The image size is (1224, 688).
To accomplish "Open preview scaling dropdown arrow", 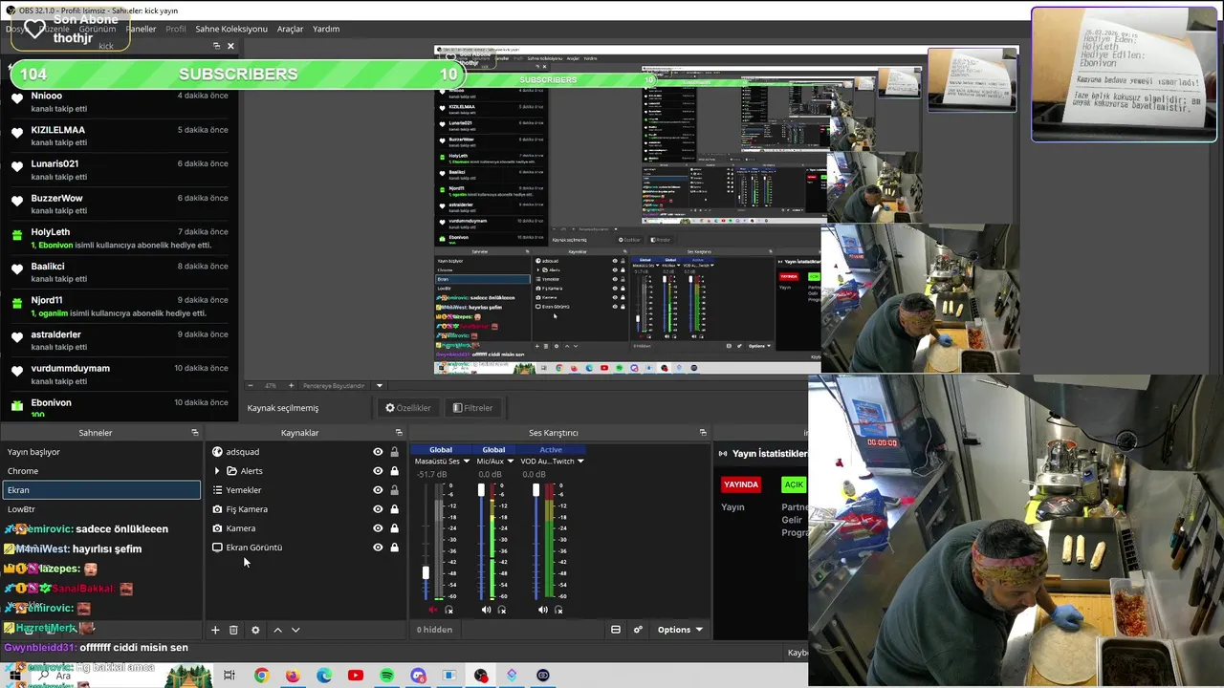I will 379,386.
